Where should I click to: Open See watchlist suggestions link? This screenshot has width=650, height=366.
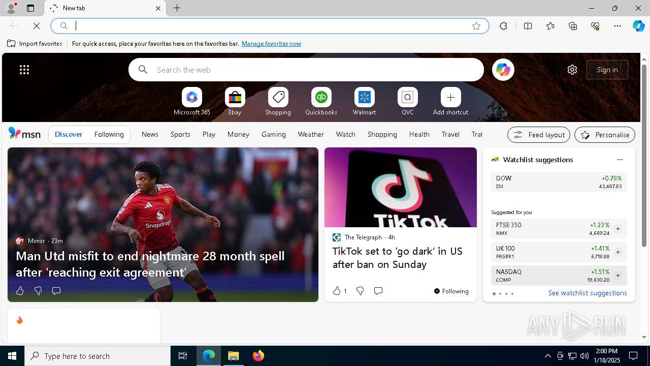coord(588,293)
